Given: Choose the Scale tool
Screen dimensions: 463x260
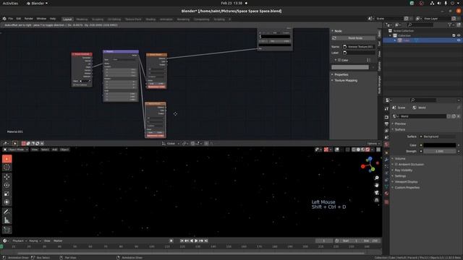Looking at the screenshot, I should click(x=7, y=194).
